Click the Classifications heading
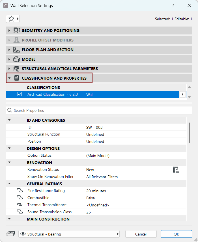This screenshot has height=242, width=198. tap(43, 88)
